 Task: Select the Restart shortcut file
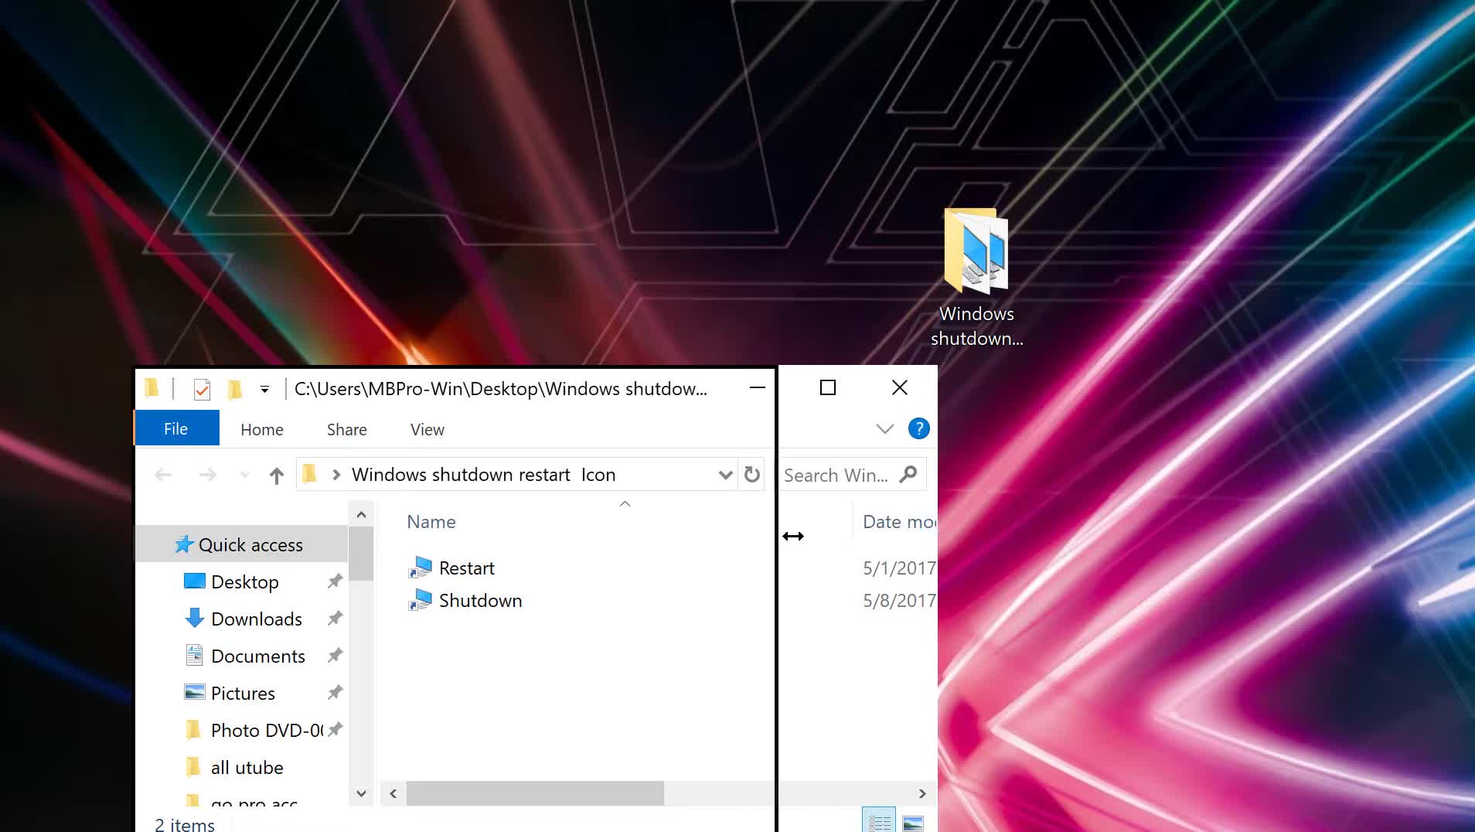[x=466, y=568]
